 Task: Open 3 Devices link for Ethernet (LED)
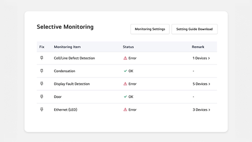pos(201,110)
